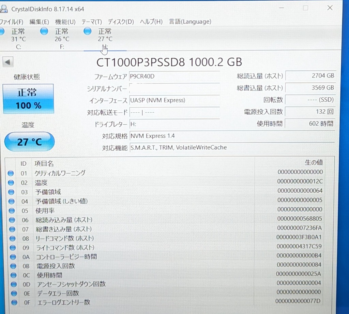
Task: Click the serial number field
Action: pyautogui.click(x=174, y=88)
